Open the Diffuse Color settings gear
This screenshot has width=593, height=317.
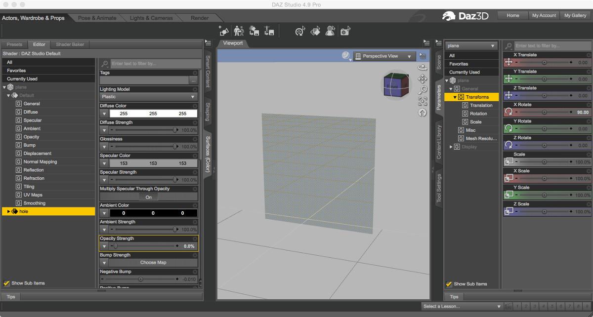tap(195, 106)
